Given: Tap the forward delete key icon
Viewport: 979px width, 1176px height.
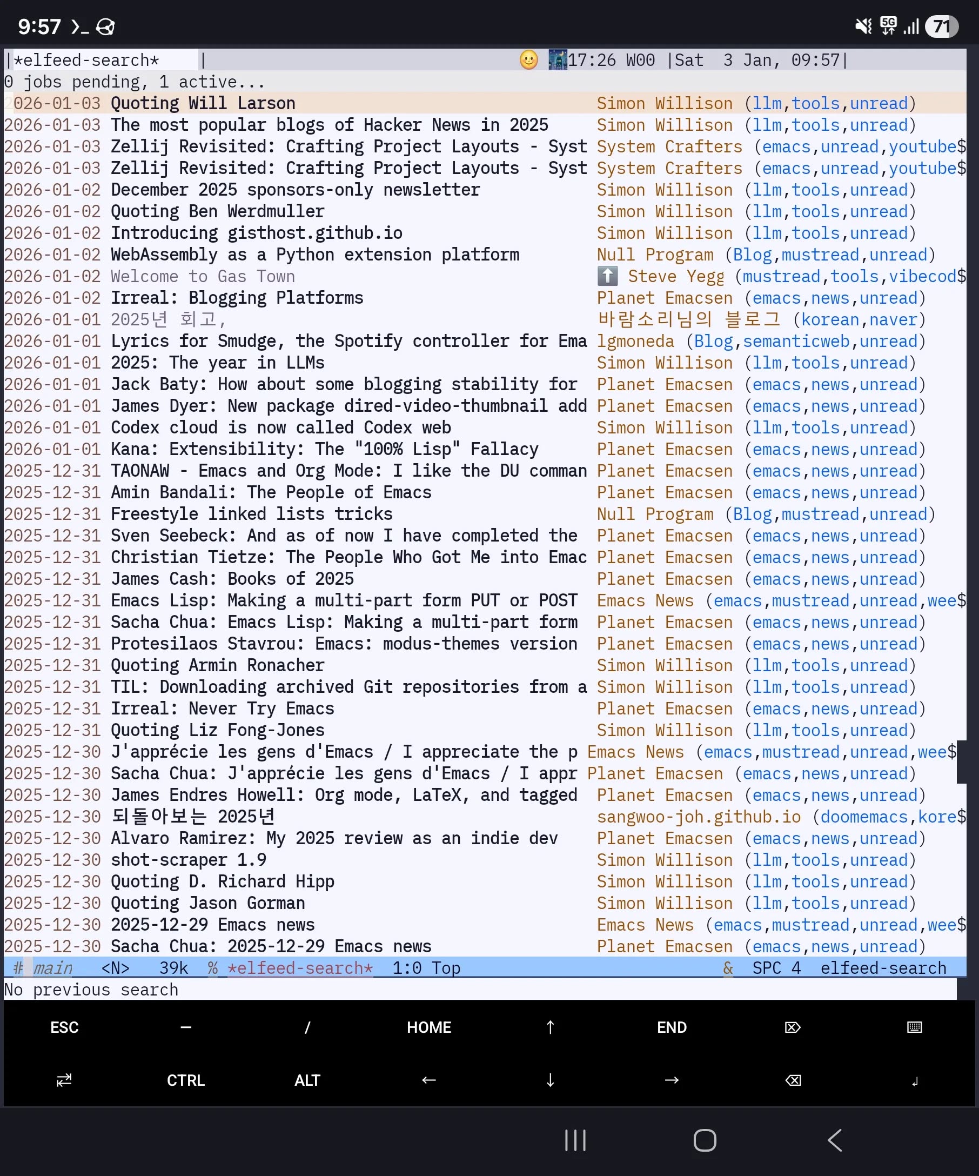Looking at the screenshot, I should 793,1027.
